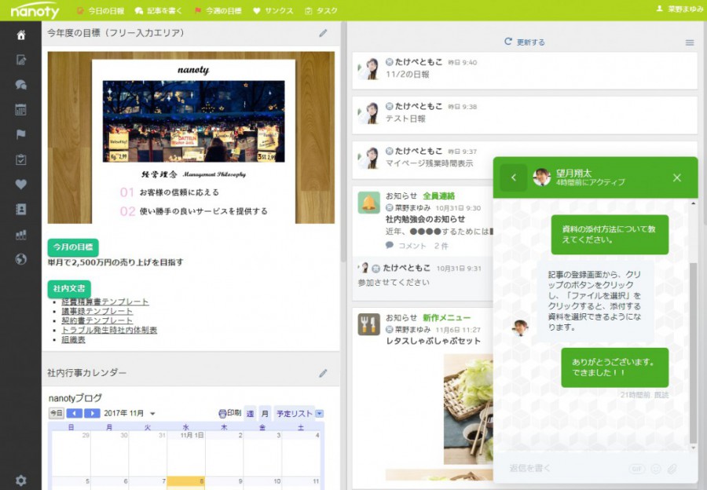Open the globe icon in sidebar
707x490 pixels.
(x=20, y=259)
